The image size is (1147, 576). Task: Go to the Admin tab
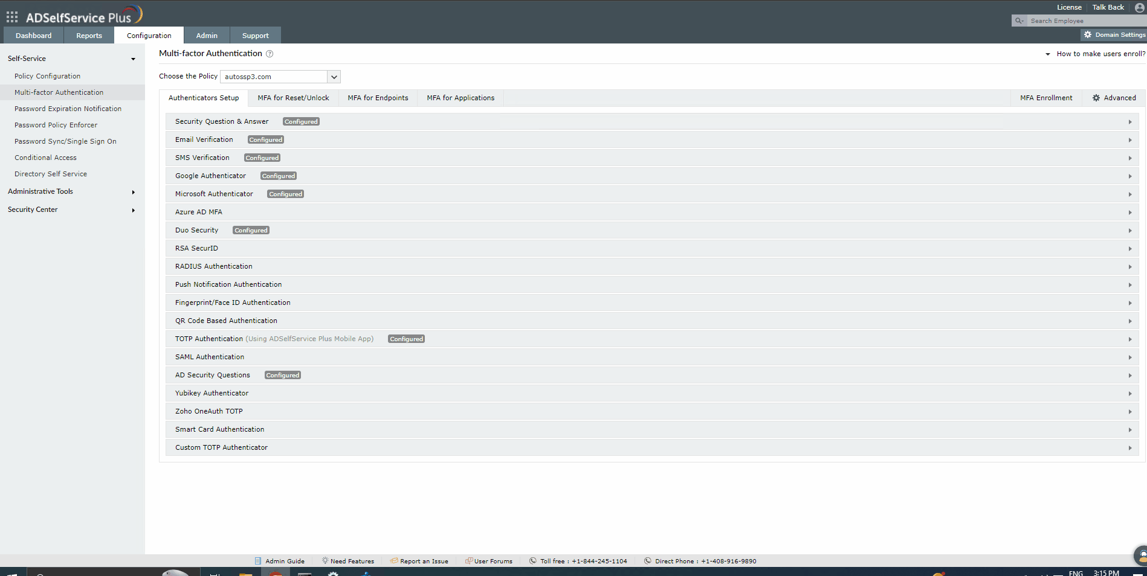[x=207, y=36]
